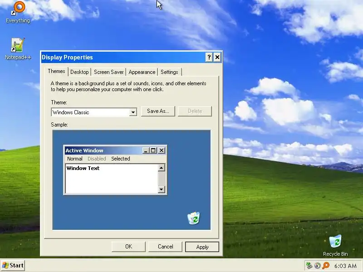Open the Theme dropdown list
Viewport: 363px width, 272px height.
click(x=133, y=112)
